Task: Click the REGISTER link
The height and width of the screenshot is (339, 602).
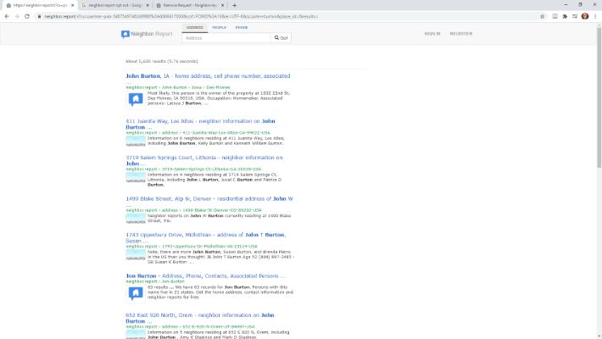Action: [x=461, y=34]
